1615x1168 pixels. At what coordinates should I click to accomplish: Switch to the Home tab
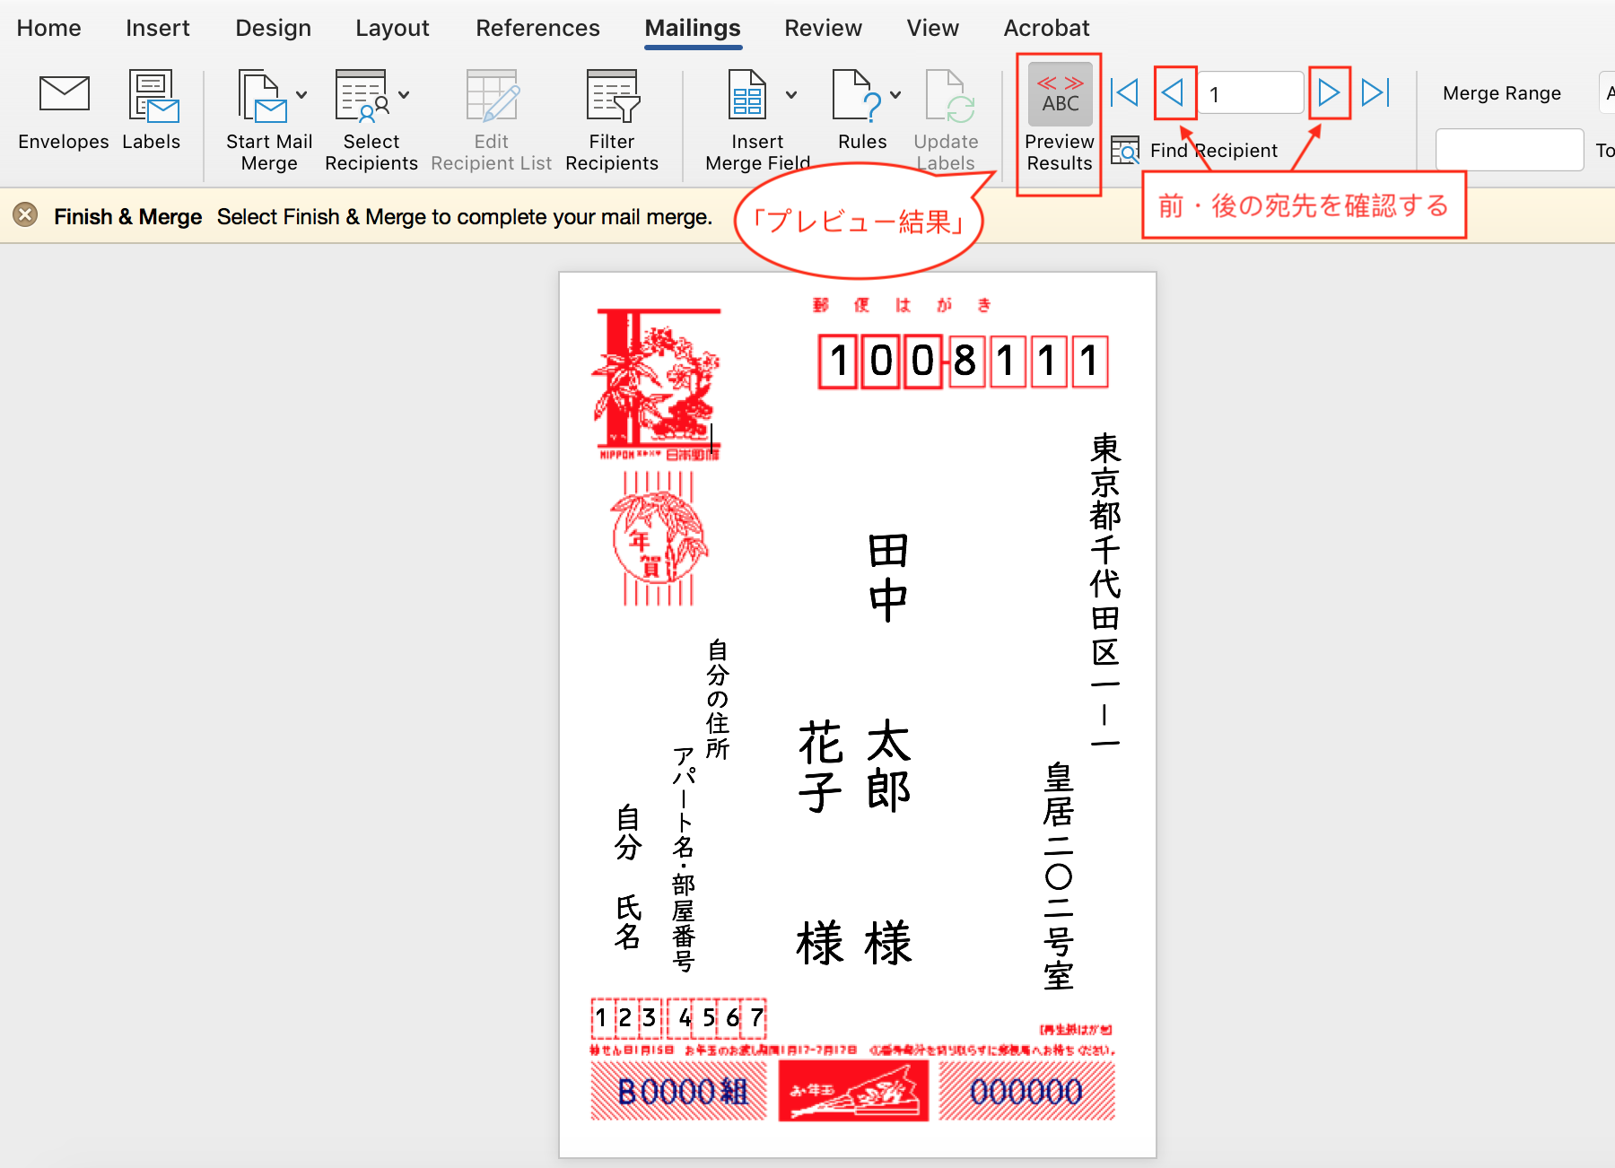pos(49,28)
